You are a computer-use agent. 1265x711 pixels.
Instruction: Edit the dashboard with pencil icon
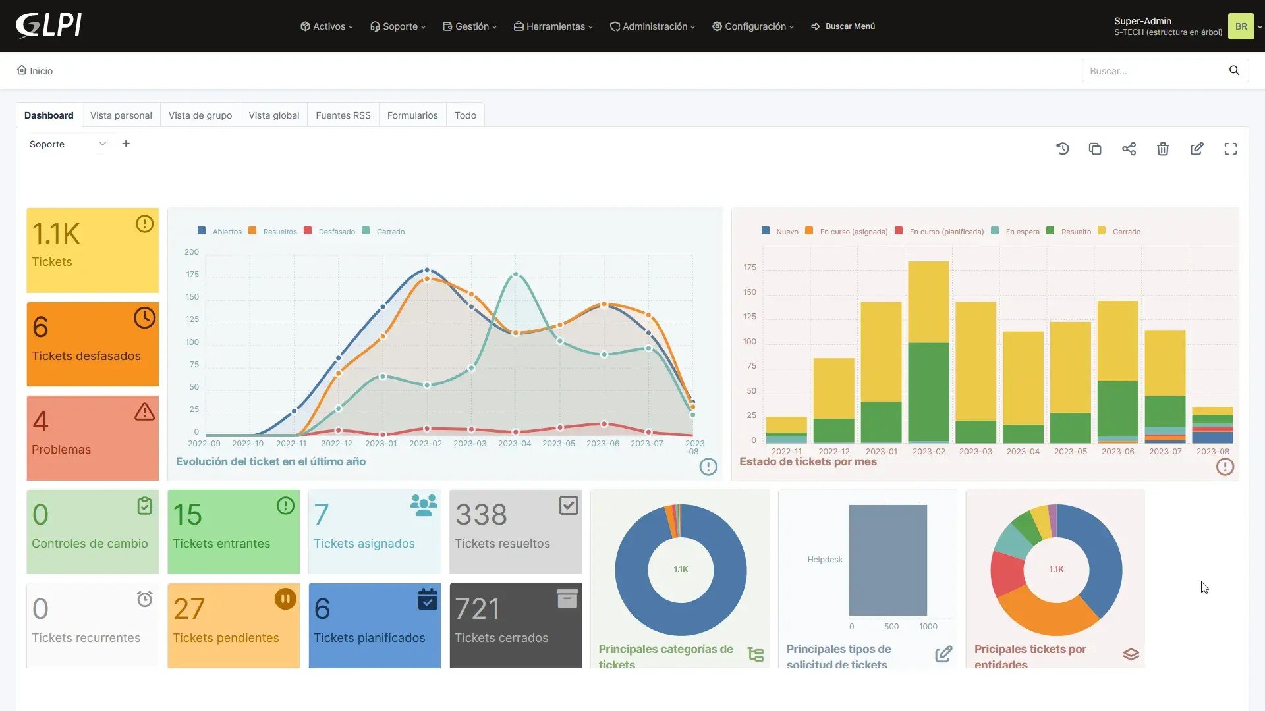pos(1197,149)
